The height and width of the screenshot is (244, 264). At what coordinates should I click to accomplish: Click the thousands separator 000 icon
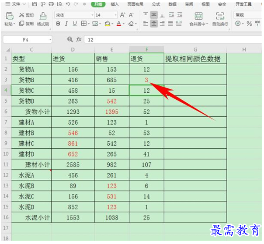tap(257, 24)
